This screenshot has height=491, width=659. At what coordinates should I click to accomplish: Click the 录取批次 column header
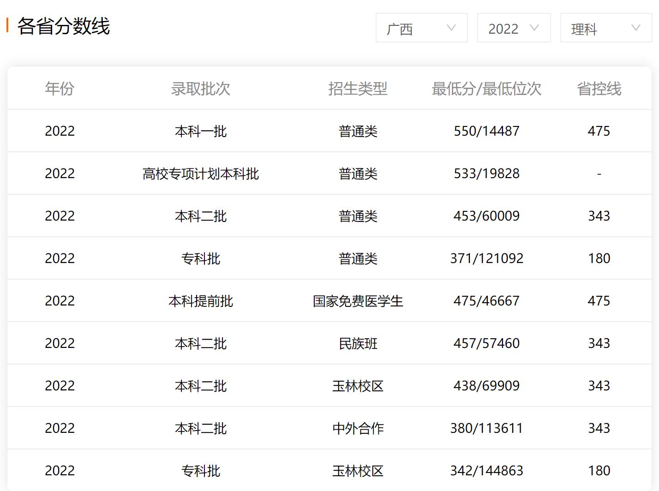pyautogui.click(x=200, y=88)
